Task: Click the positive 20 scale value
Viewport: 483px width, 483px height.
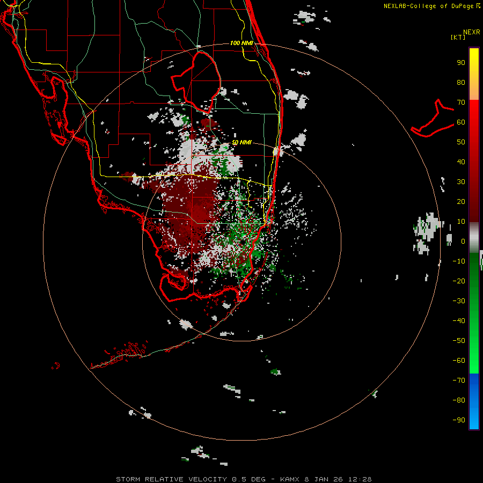Action: point(461,201)
